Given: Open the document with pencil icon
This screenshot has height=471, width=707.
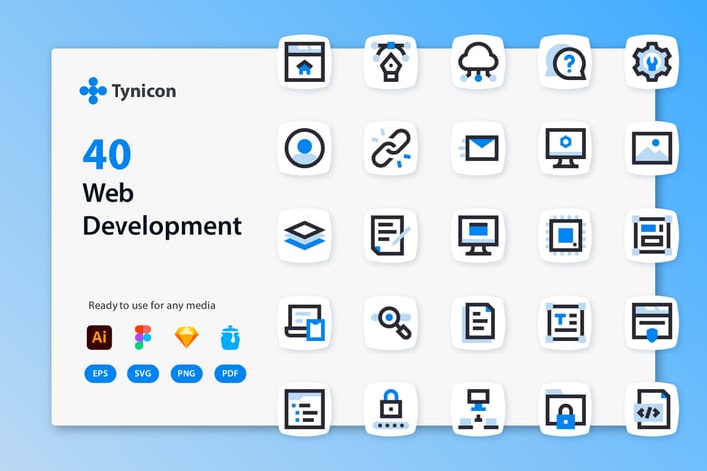Looking at the screenshot, I should [391, 235].
